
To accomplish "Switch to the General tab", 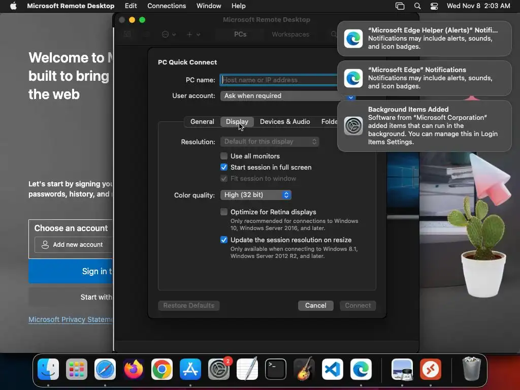I will point(202,122).
